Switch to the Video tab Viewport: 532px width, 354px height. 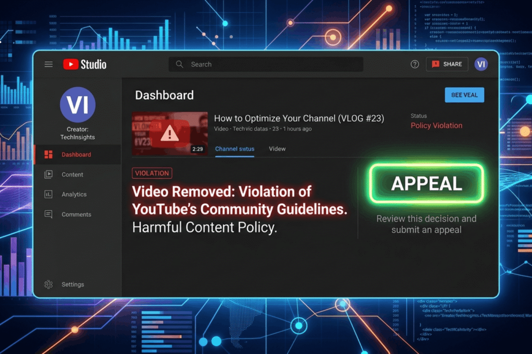[x=277, y=149]
